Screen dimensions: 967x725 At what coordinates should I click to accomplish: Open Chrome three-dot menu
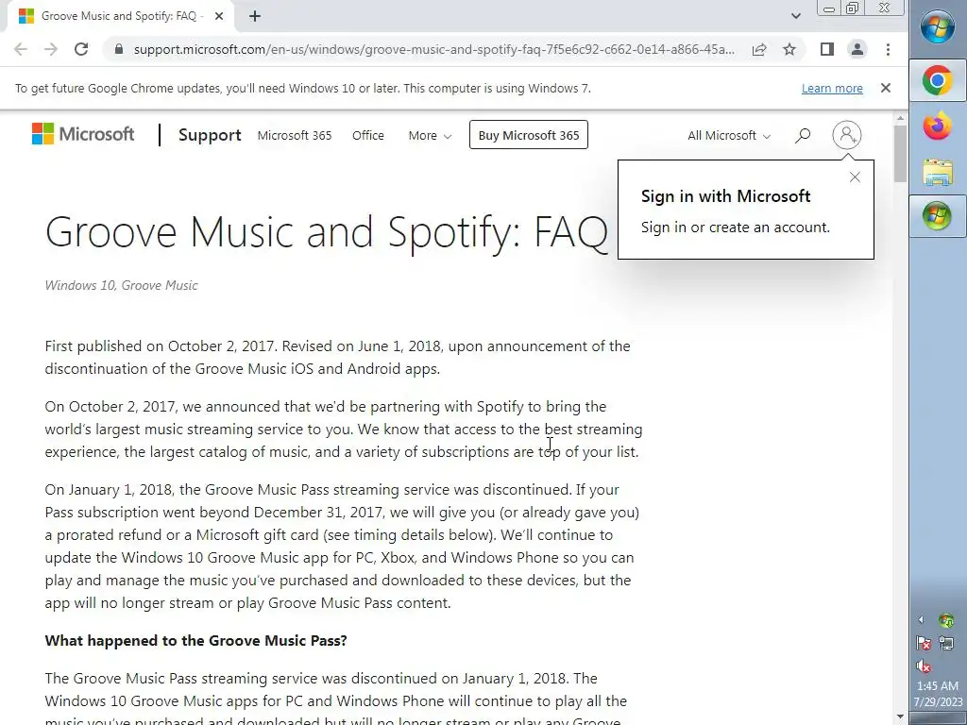[x=888, y=49]
